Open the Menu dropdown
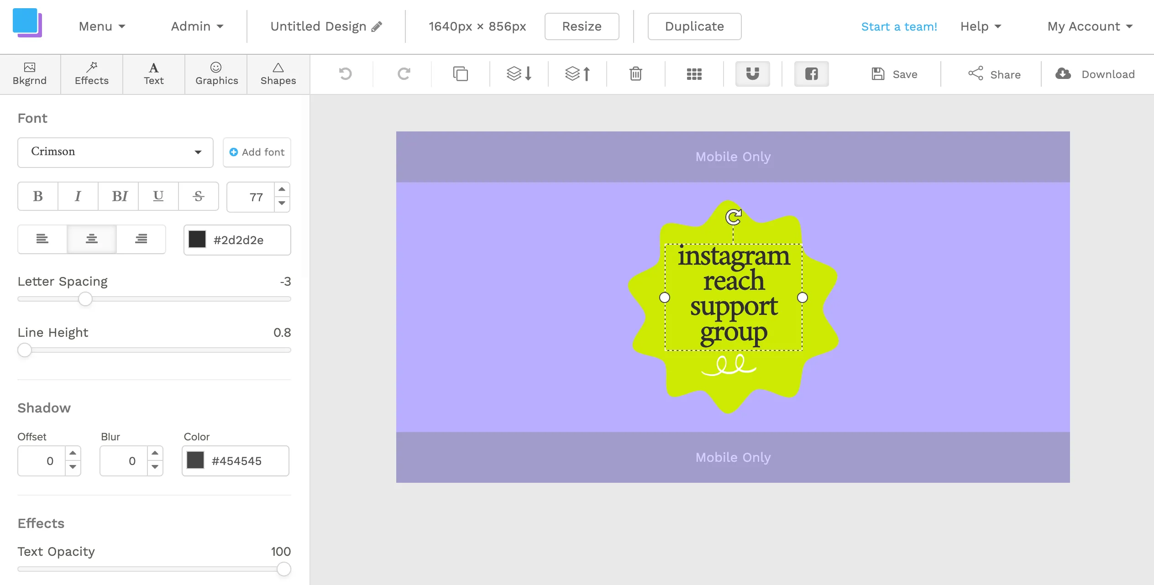 point(102,26)
